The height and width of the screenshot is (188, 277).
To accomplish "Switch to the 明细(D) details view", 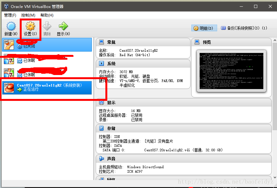I will pos(204,28).
